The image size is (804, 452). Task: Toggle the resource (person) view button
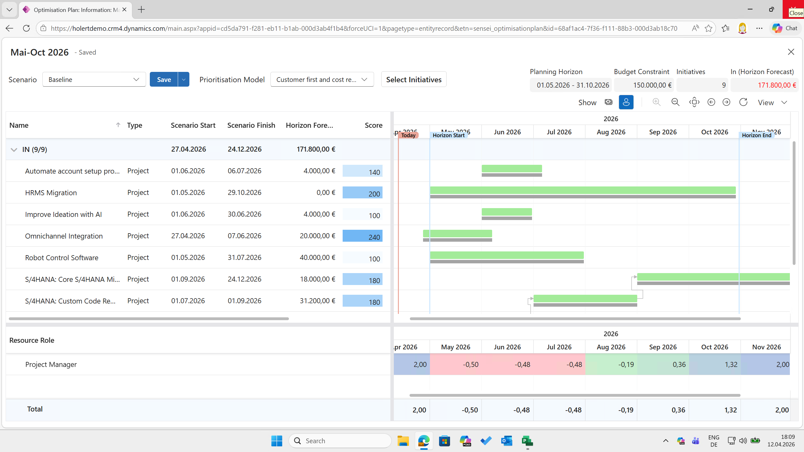click(626, 102)
